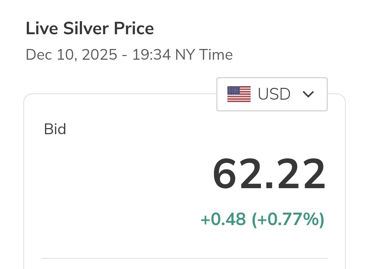
Task: Click the Live Silver Price heading
Action: tap(90, 29)
